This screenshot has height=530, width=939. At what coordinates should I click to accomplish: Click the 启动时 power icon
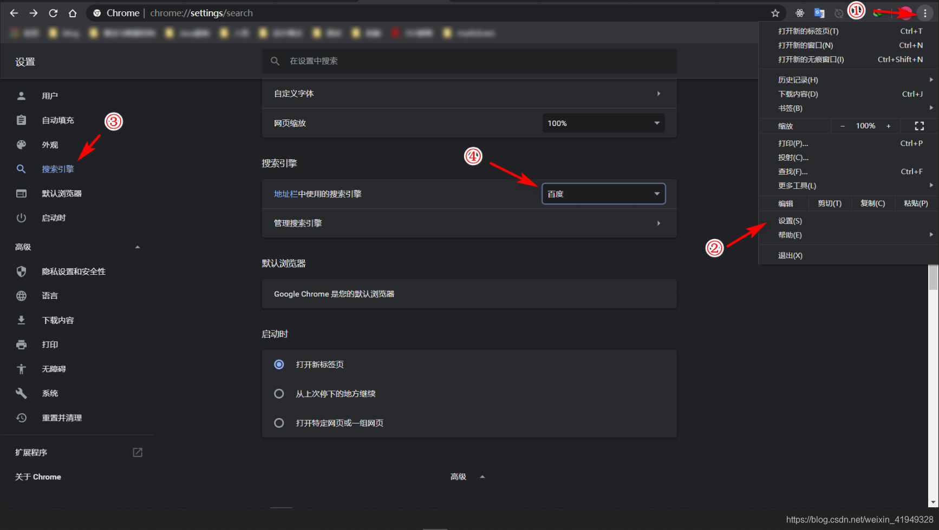(21, 217)
